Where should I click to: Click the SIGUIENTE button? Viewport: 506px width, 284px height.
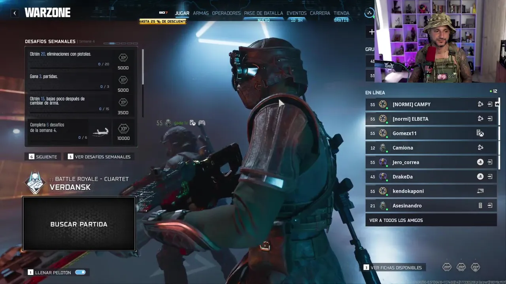(43, 157)
